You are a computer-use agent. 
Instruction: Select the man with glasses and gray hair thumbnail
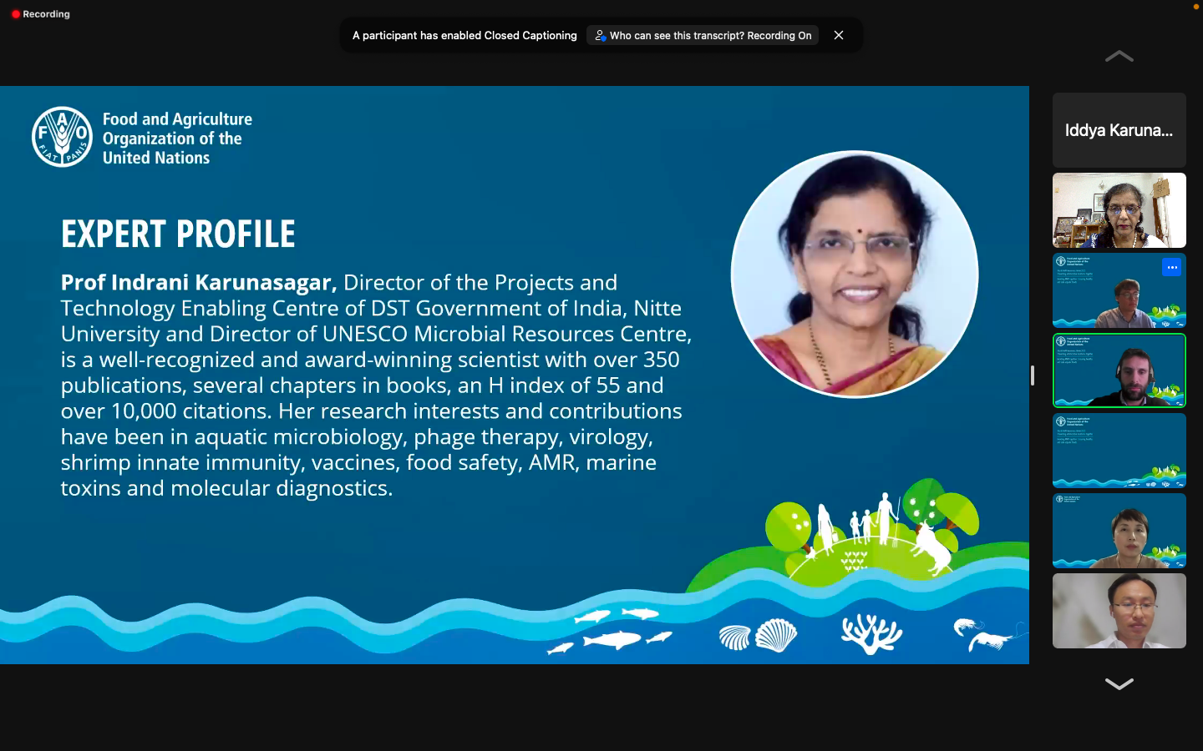[1119, 290]
